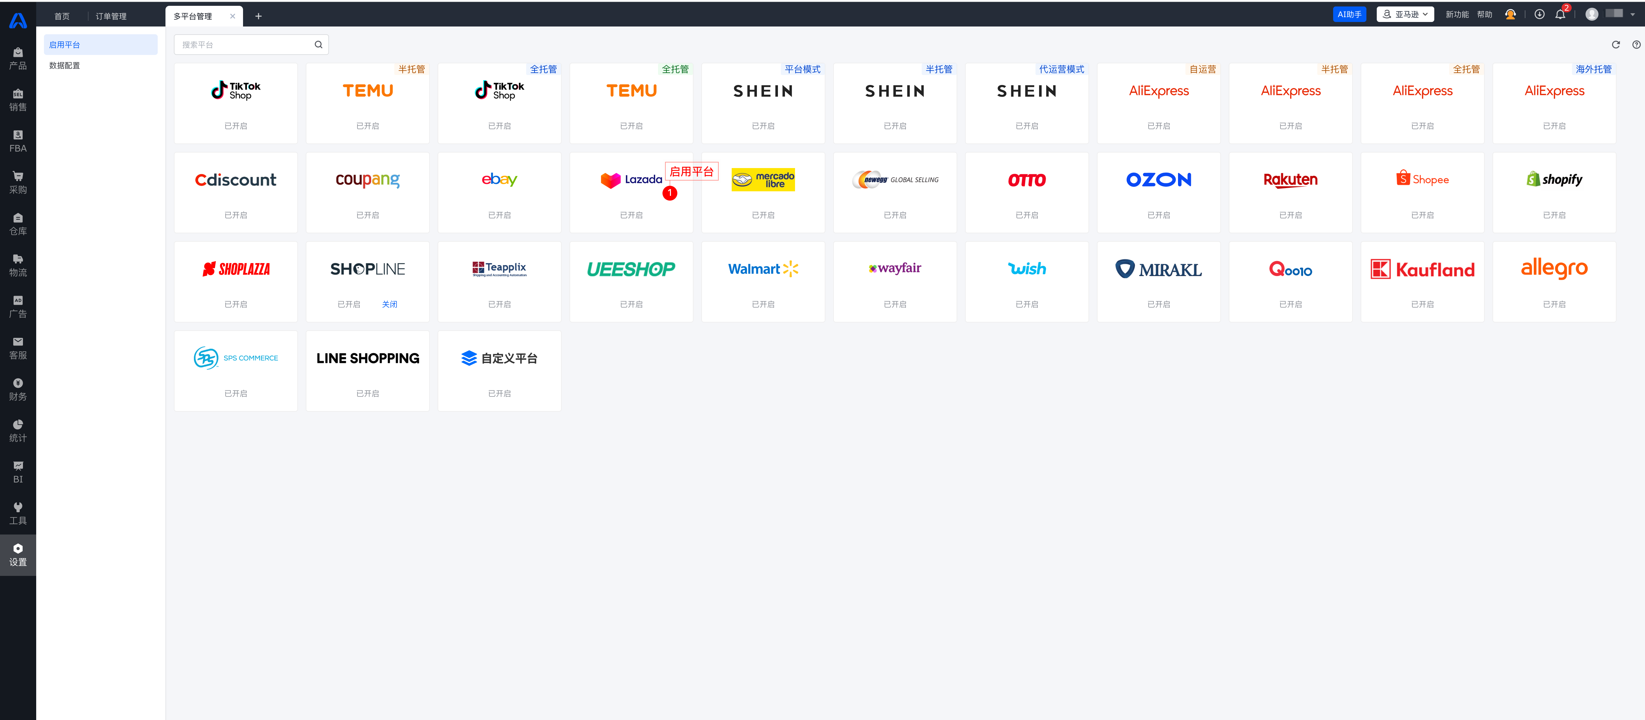Select the Wayfair platform card
The height and width of the screenshot is (720, 1645).
[895, 281]
